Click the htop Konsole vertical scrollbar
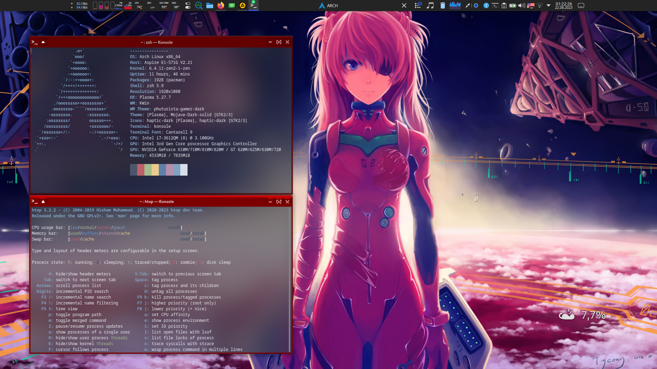Image resolution: width=657 pixels, height=369 pixels. pos(290,279)
